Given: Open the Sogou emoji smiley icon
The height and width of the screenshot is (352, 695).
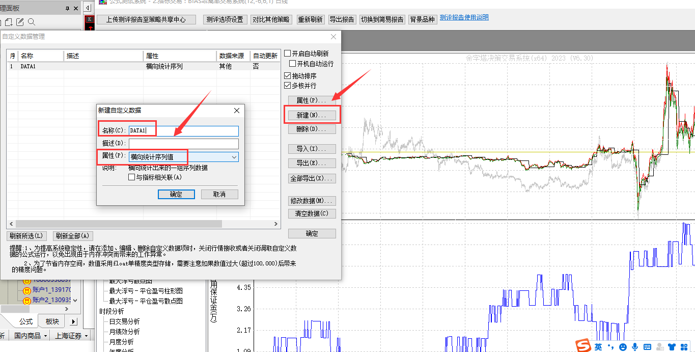Looking at the screenshot, I should pos(623,347).
